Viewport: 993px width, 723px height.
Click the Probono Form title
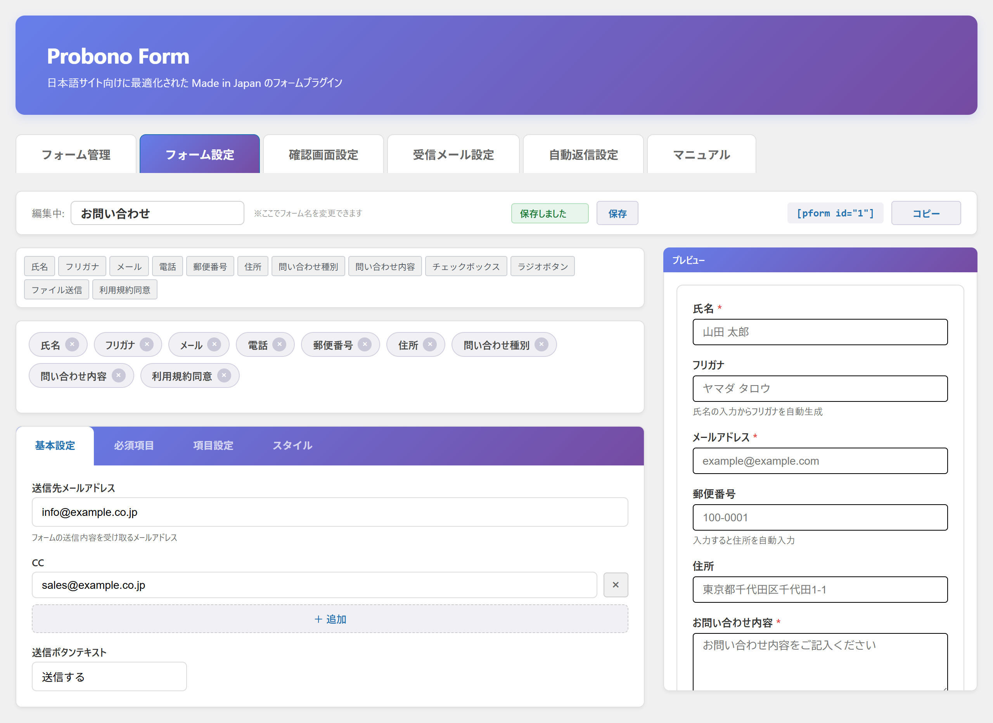pyautogui.click(x=118, y=56)
